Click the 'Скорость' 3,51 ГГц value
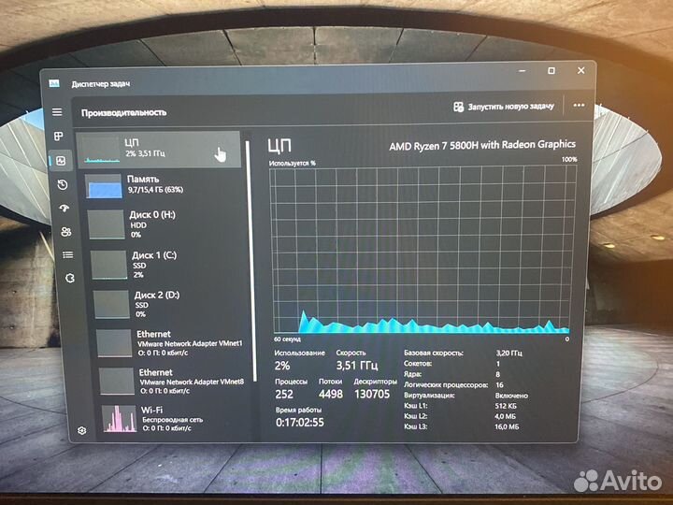 (357, 366)
